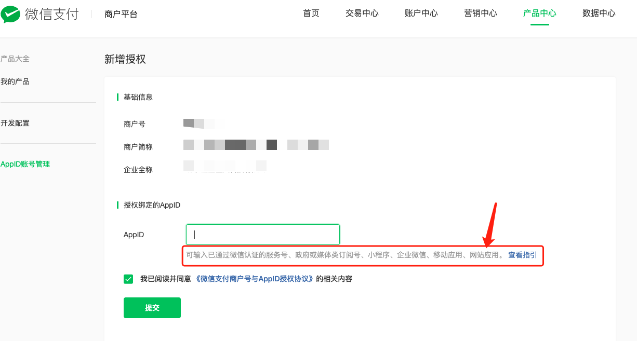
Task: Switch to 账户中心 tab
Action: [421, 13]
